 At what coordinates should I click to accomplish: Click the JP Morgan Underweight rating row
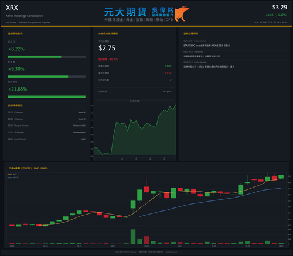47,132
